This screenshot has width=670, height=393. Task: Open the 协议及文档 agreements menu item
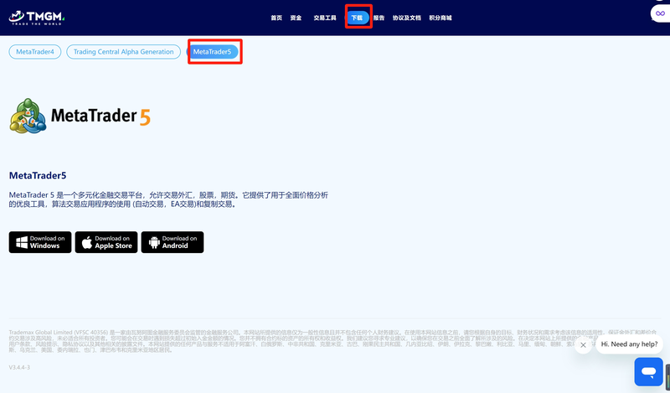(407, 18)
